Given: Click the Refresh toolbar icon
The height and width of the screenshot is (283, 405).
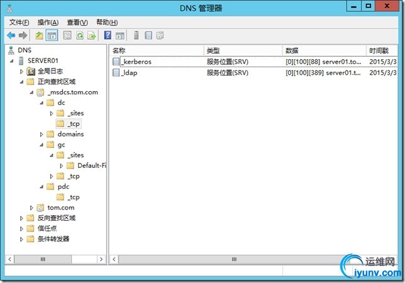Looking at the screenshot, I should [80, 35].
